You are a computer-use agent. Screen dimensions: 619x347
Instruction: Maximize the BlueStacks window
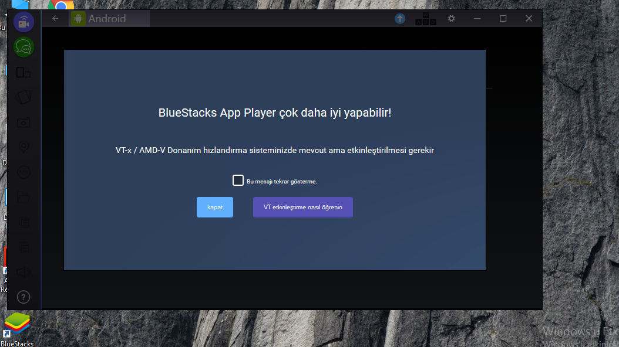503,19
